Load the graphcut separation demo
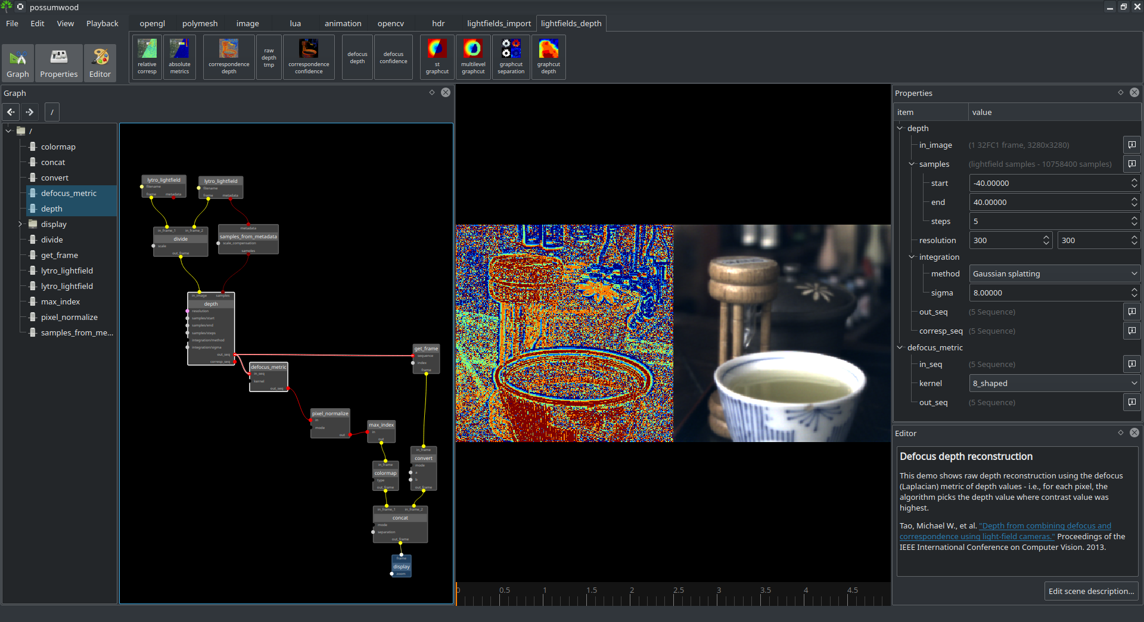 [511, 57]
